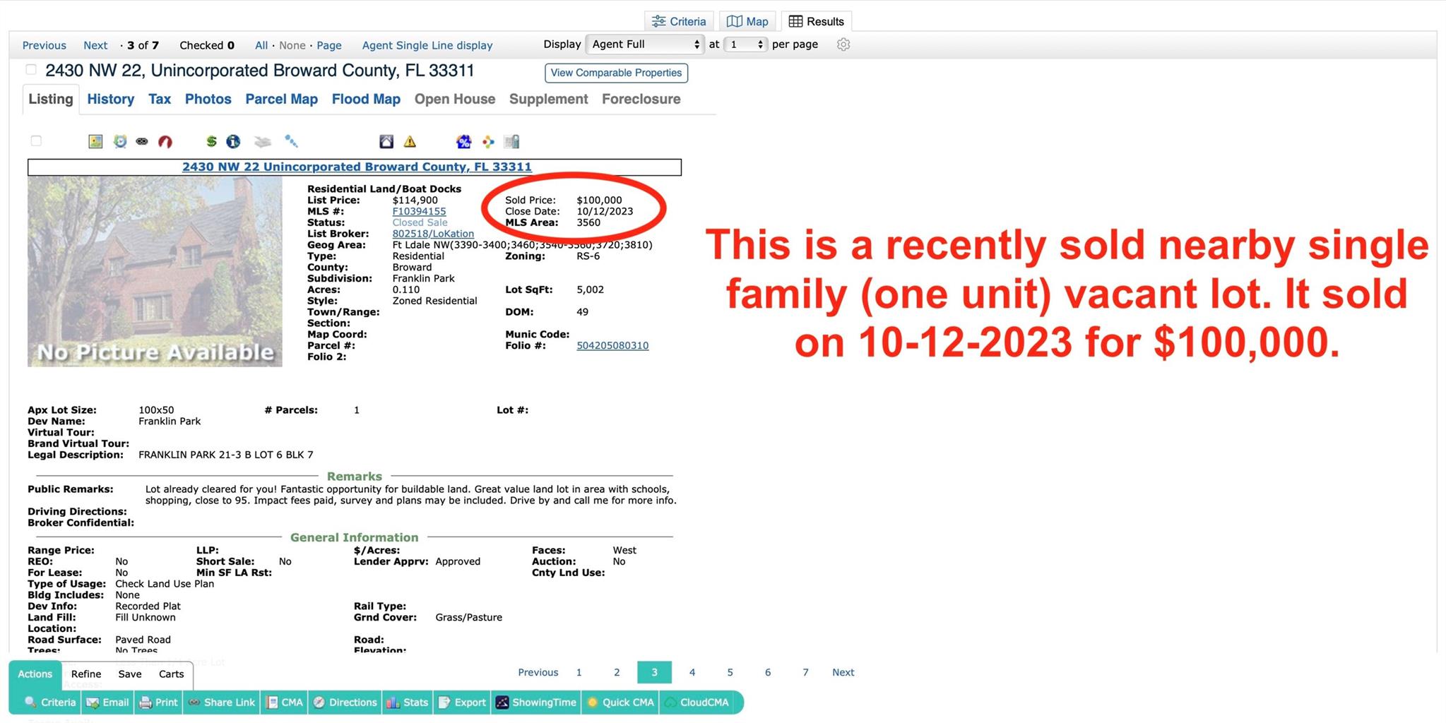The width and height of the screenshot is (1446, 723).
Task: Click the green dollar sign icon
Action: (x=211, y=141)
